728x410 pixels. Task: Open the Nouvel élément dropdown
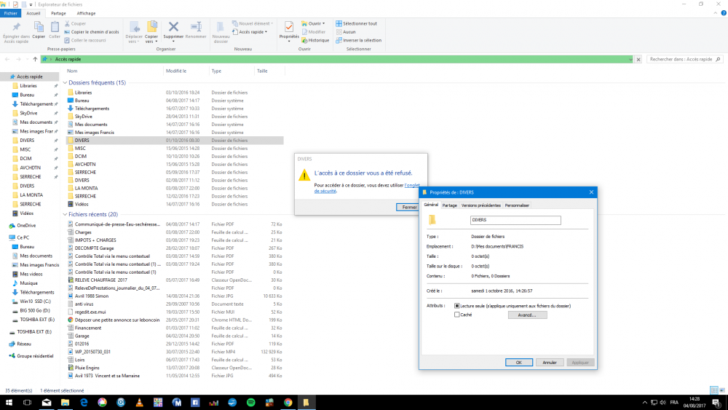point(252,23)
